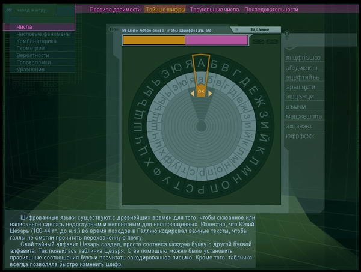Open the 'Правила делимости' tab
The height and width of the screenshot is (272, 361).
pyautogui.click(x=115, y=10)
